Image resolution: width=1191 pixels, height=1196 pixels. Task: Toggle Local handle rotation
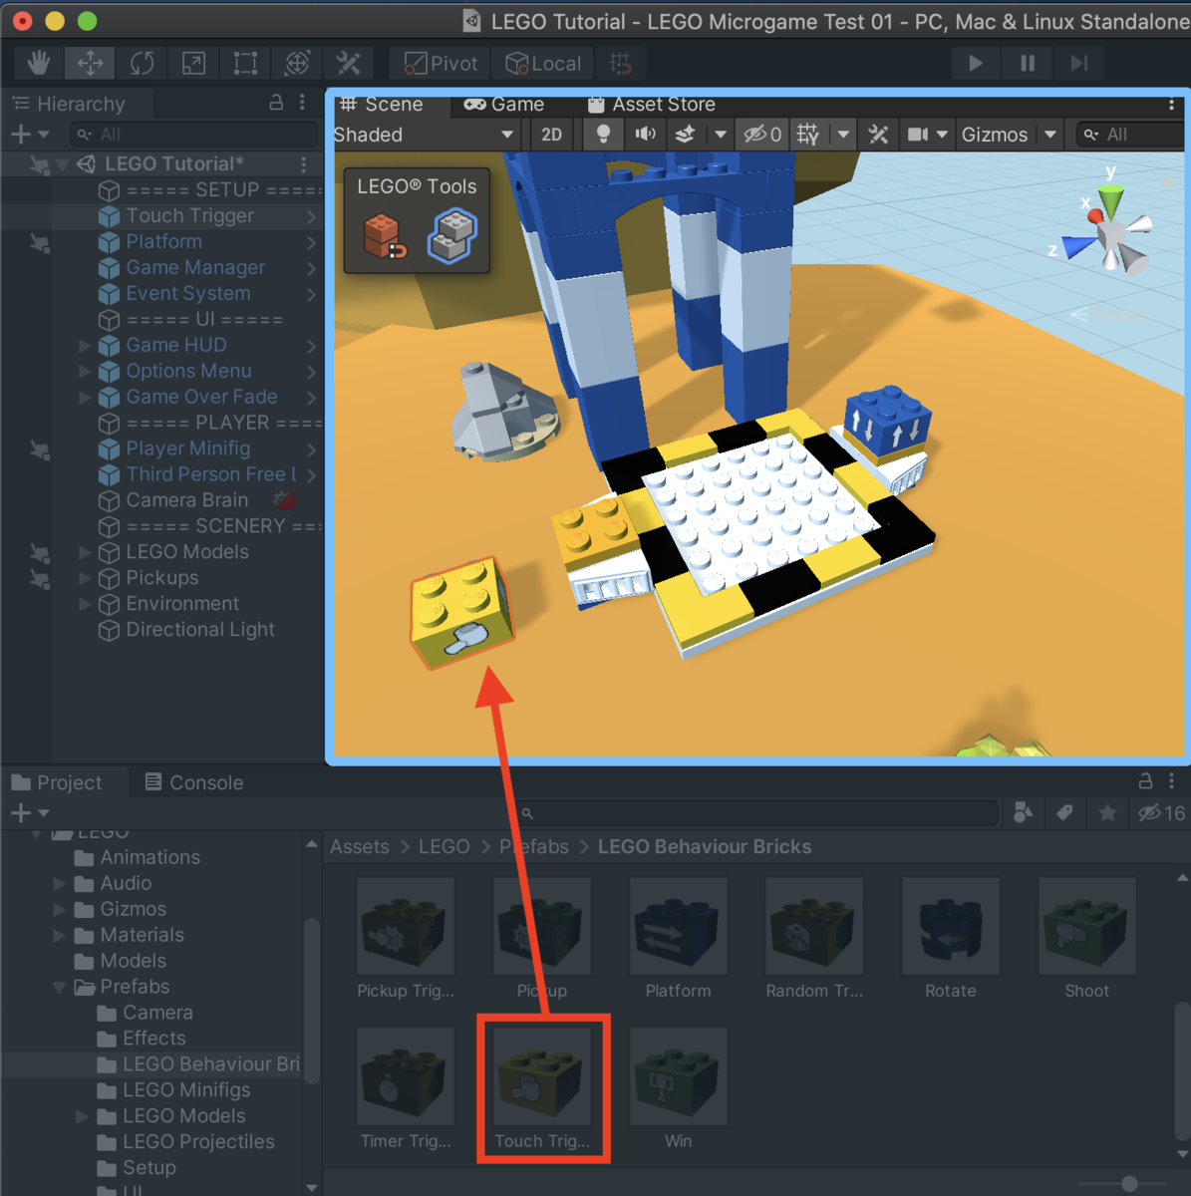pos(544,63)
